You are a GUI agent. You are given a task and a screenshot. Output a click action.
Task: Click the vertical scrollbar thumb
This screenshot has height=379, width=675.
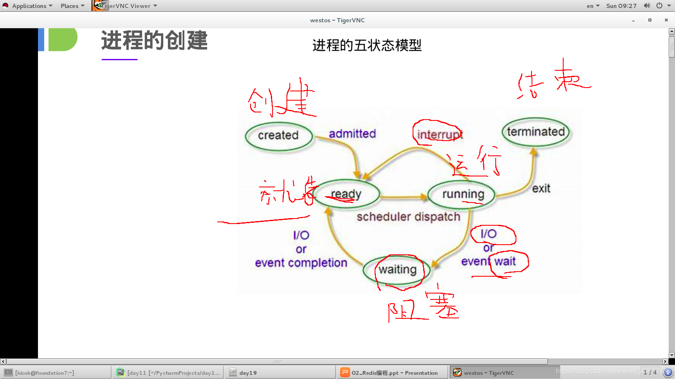click(672, 47)
